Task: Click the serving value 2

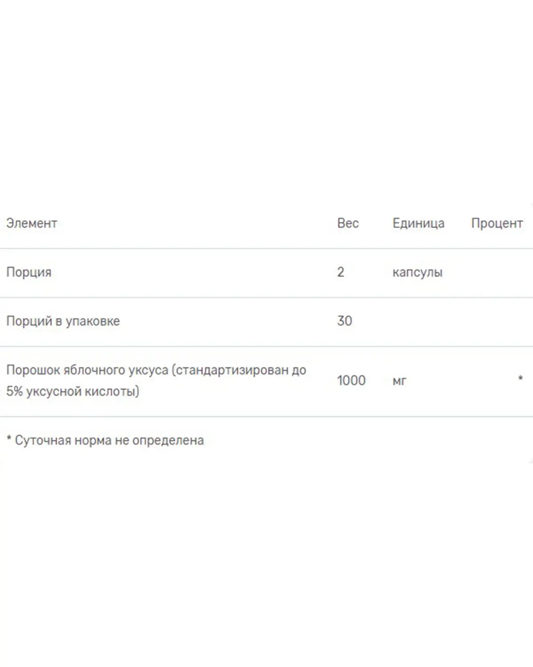Action: [341, 272]
